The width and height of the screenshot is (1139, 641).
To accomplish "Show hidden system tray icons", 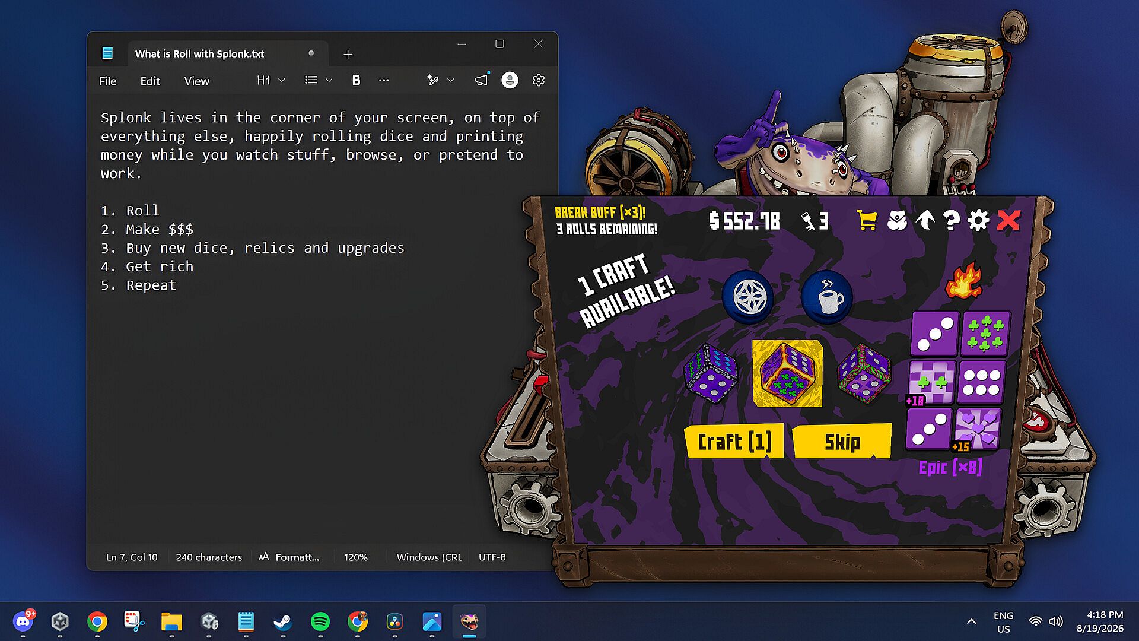I will pos(971,621).
